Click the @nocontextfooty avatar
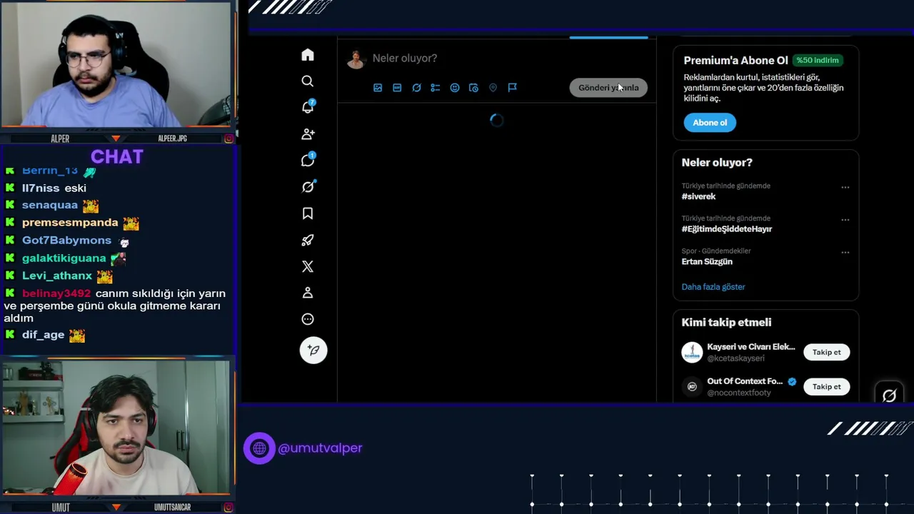The height and width of the screenshot is (514, 914). (x=692, y=386)
